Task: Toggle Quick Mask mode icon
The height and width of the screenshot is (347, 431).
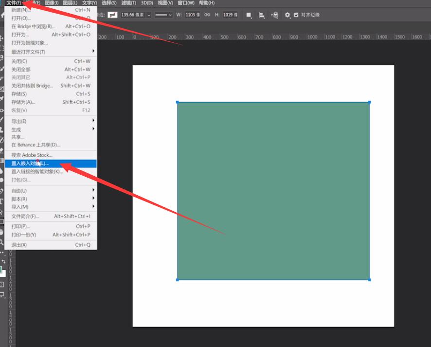Action: tap(2, 284)
